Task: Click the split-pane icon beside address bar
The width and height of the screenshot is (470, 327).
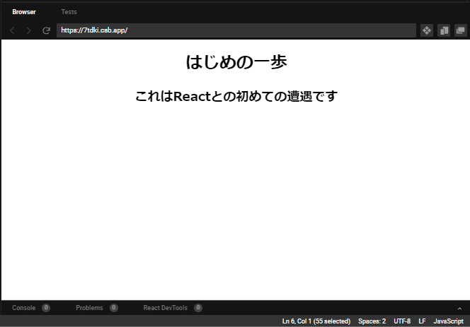Action: 444,30
